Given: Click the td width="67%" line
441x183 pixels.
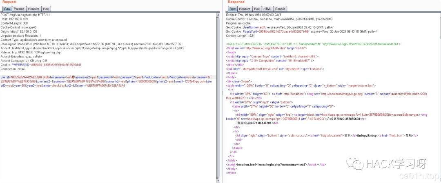Looking at the screenshot, I should click(x=261, y=102).
